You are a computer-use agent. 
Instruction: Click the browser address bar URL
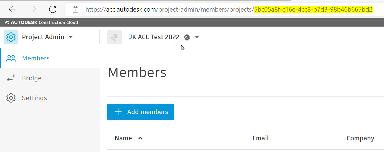(x=228, y=10)
